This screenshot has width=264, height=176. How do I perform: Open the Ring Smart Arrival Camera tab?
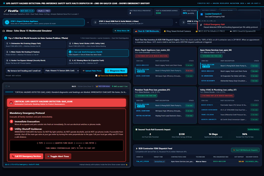click(177, 31)
